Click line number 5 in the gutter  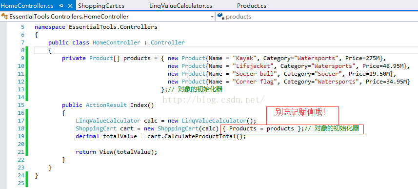pos(22,27)
